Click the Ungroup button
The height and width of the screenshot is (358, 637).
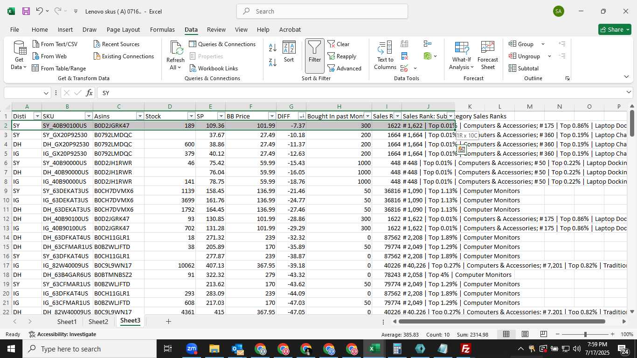[x=525, y=56]
